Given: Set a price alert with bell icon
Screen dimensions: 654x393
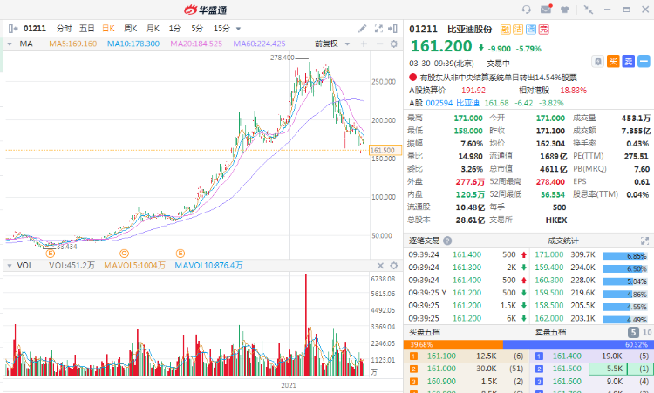Looking at the screenshot, I should tap(597, 62).
